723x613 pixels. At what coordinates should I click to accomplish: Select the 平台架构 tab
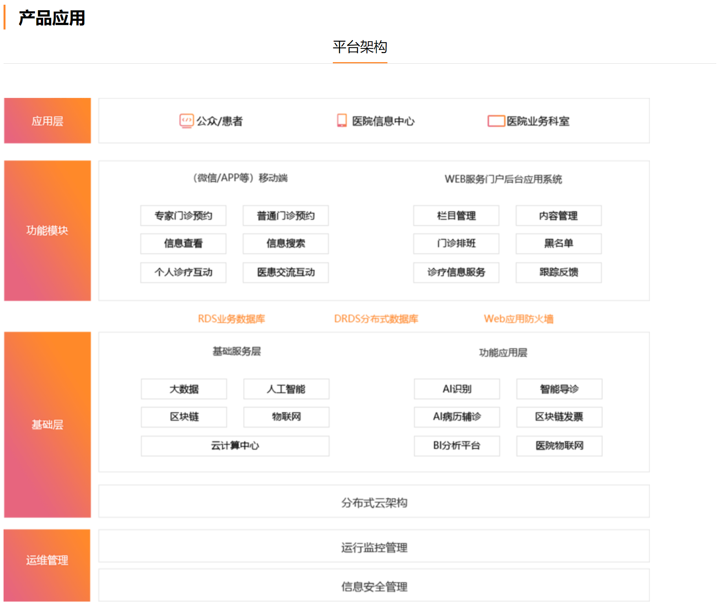click(x=360, y=48)
